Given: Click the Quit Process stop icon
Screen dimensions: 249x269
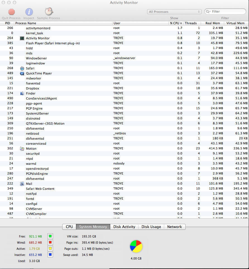Looking at the screenshot, I should coord(11,12).
